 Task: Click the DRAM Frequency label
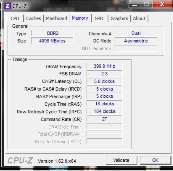[x=64, y=66]
